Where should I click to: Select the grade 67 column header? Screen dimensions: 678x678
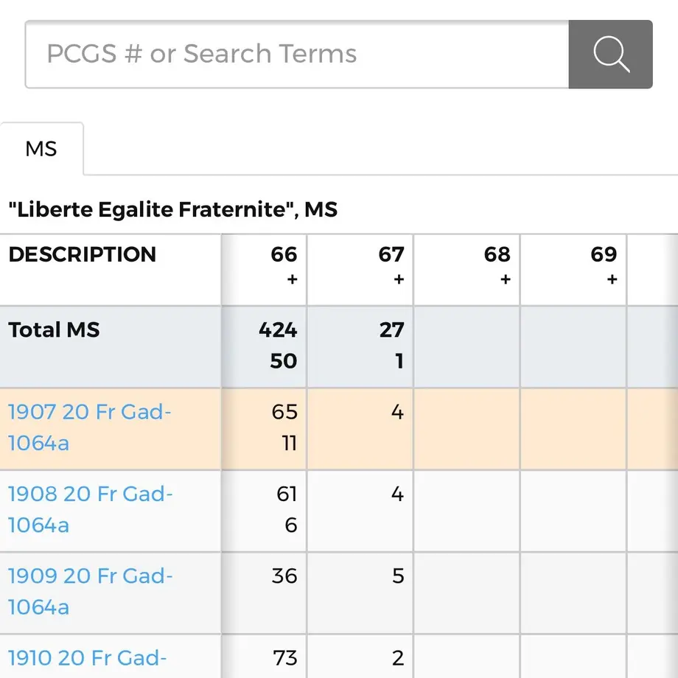[391, 254]
